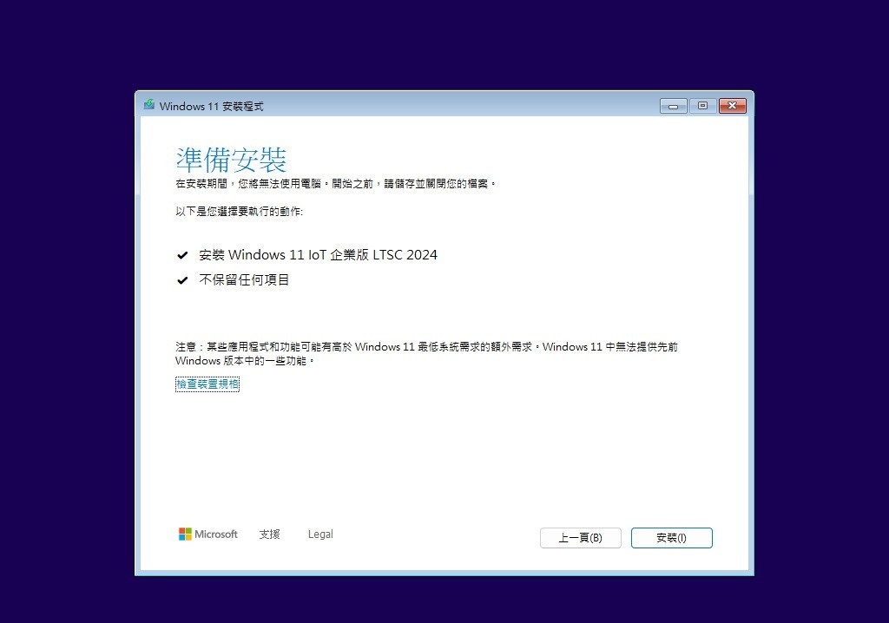
Task: Maximize the Windows 11 安裝程式 window
Action: (702, 106)
